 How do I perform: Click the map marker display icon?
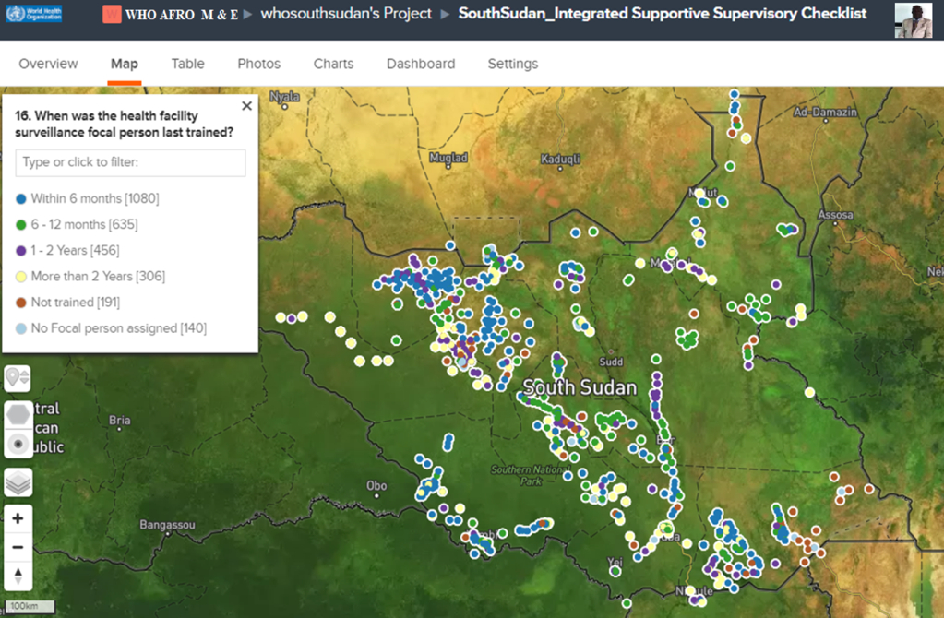pyautogui.click(x=18, y=378)
